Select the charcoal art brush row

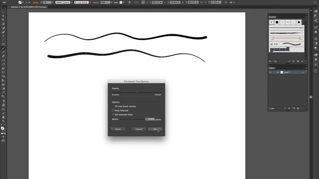coord(287,33)
